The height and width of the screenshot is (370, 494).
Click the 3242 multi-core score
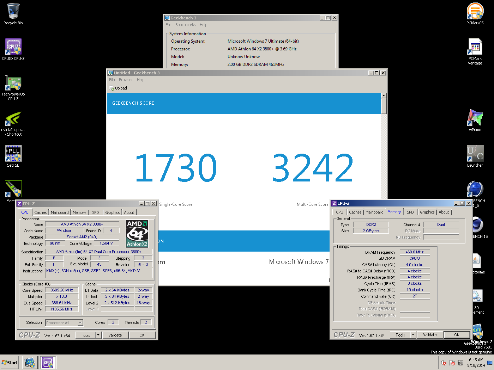(x=313, y=168)
